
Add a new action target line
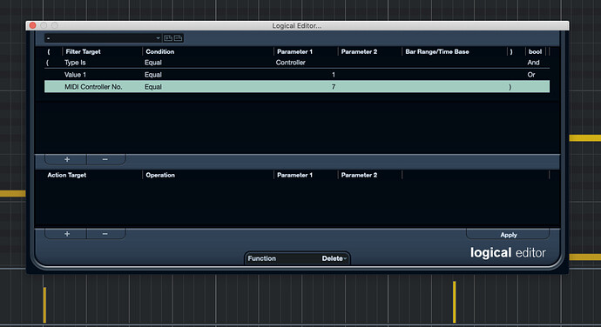67,234
